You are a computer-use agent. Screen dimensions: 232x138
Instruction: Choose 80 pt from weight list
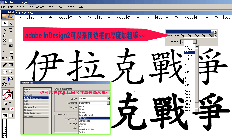point(190,111)
